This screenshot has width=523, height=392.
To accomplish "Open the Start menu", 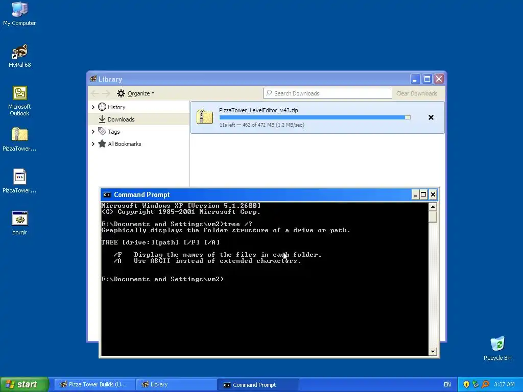I will 24,384.
